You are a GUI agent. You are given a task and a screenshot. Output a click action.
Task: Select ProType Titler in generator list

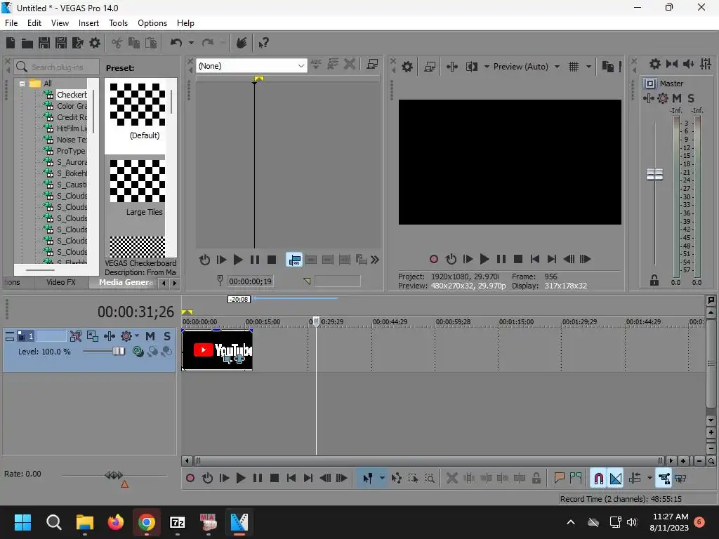point(71,151)
